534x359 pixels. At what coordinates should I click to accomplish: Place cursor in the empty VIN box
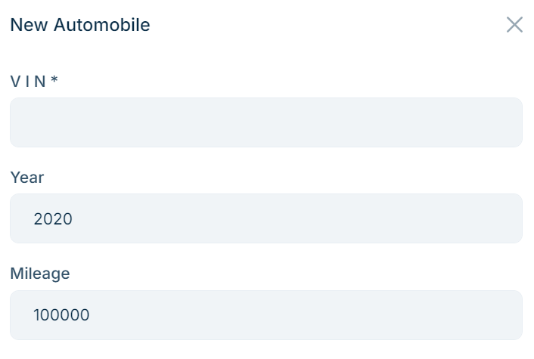click(x=265, y=122)
